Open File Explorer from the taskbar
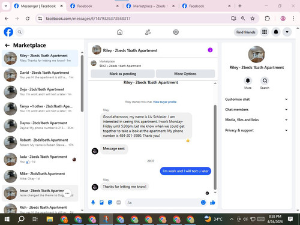 pyautogui.click(x=50, y=219)
